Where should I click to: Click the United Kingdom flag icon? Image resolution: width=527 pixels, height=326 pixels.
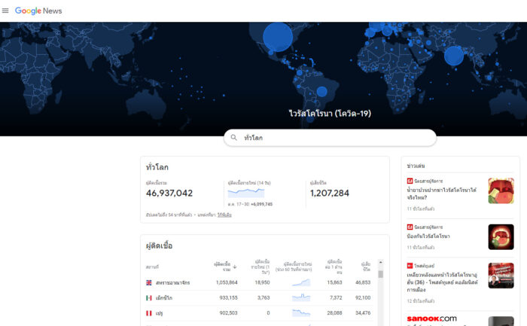(x=149, y=282)
